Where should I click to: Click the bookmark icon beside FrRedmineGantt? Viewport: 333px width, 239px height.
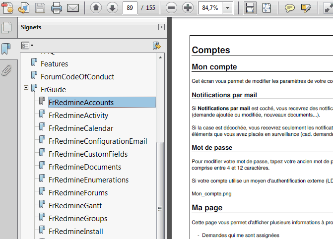pyautogui.click(x=42, y=204)
